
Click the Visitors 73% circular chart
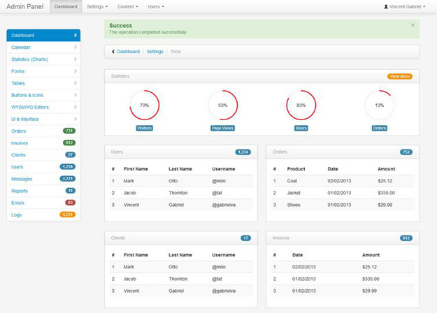144,105
